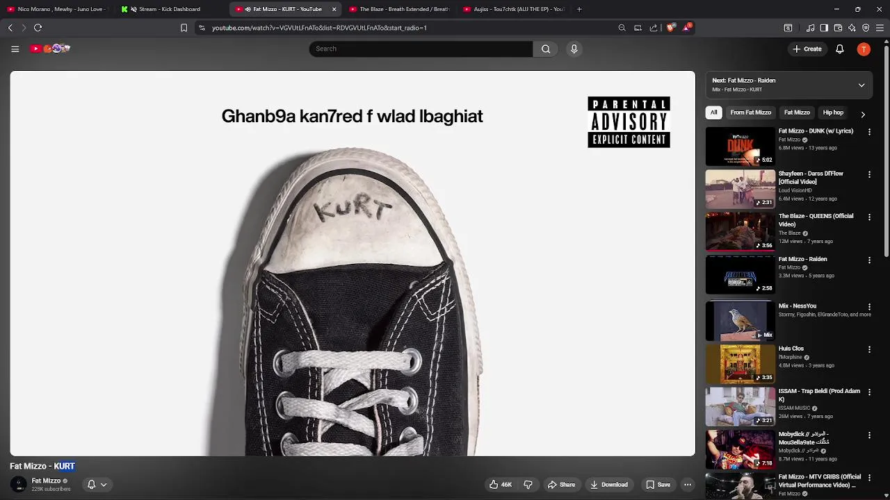Open the Brave VPN shield icon
The image size is (890, 500).
tap(866, 28)
